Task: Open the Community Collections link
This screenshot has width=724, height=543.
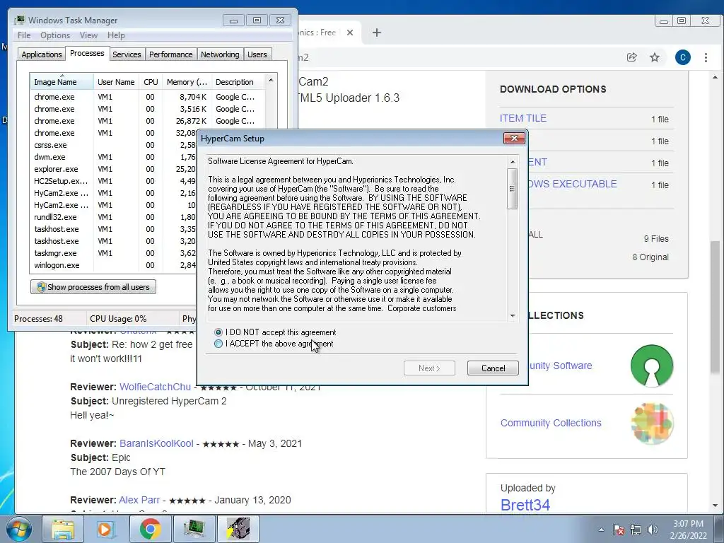Action: [551, 423]
